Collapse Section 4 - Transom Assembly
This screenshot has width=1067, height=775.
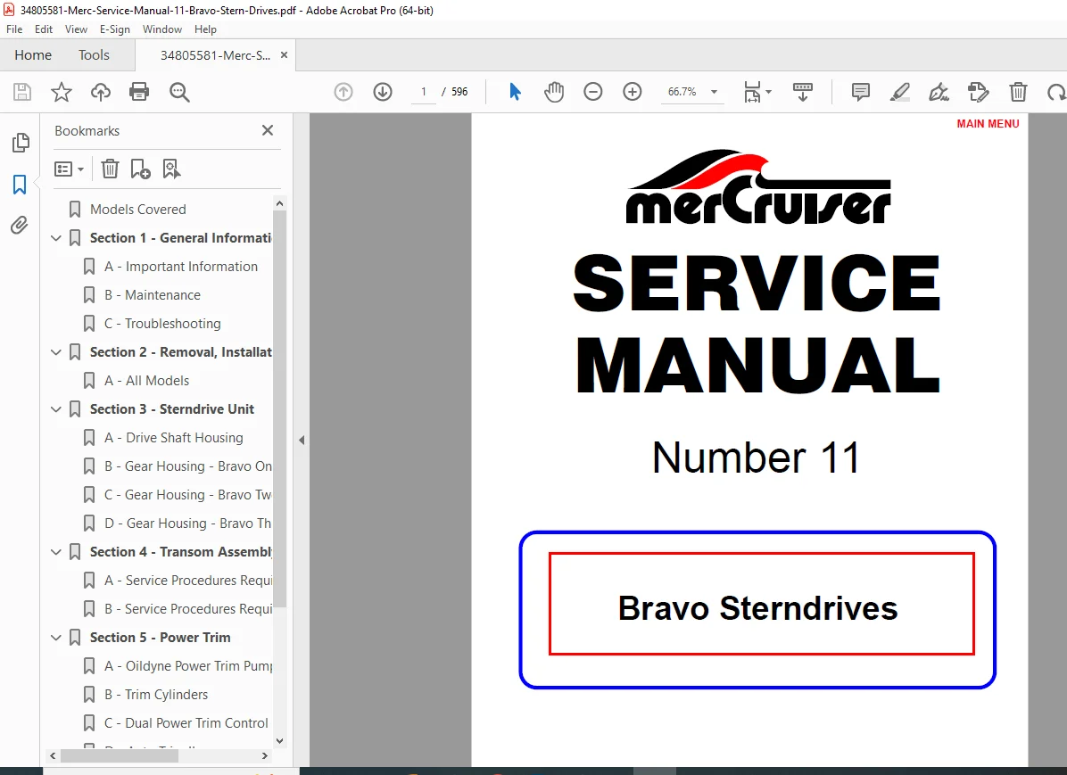click(56, 553)
